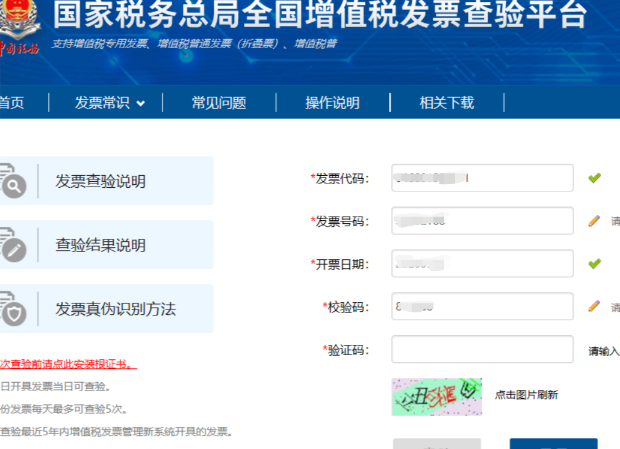Screen dimensions: 620x449
Task: Click the 开票日期 field label
Action: click(x=339, y=264)
